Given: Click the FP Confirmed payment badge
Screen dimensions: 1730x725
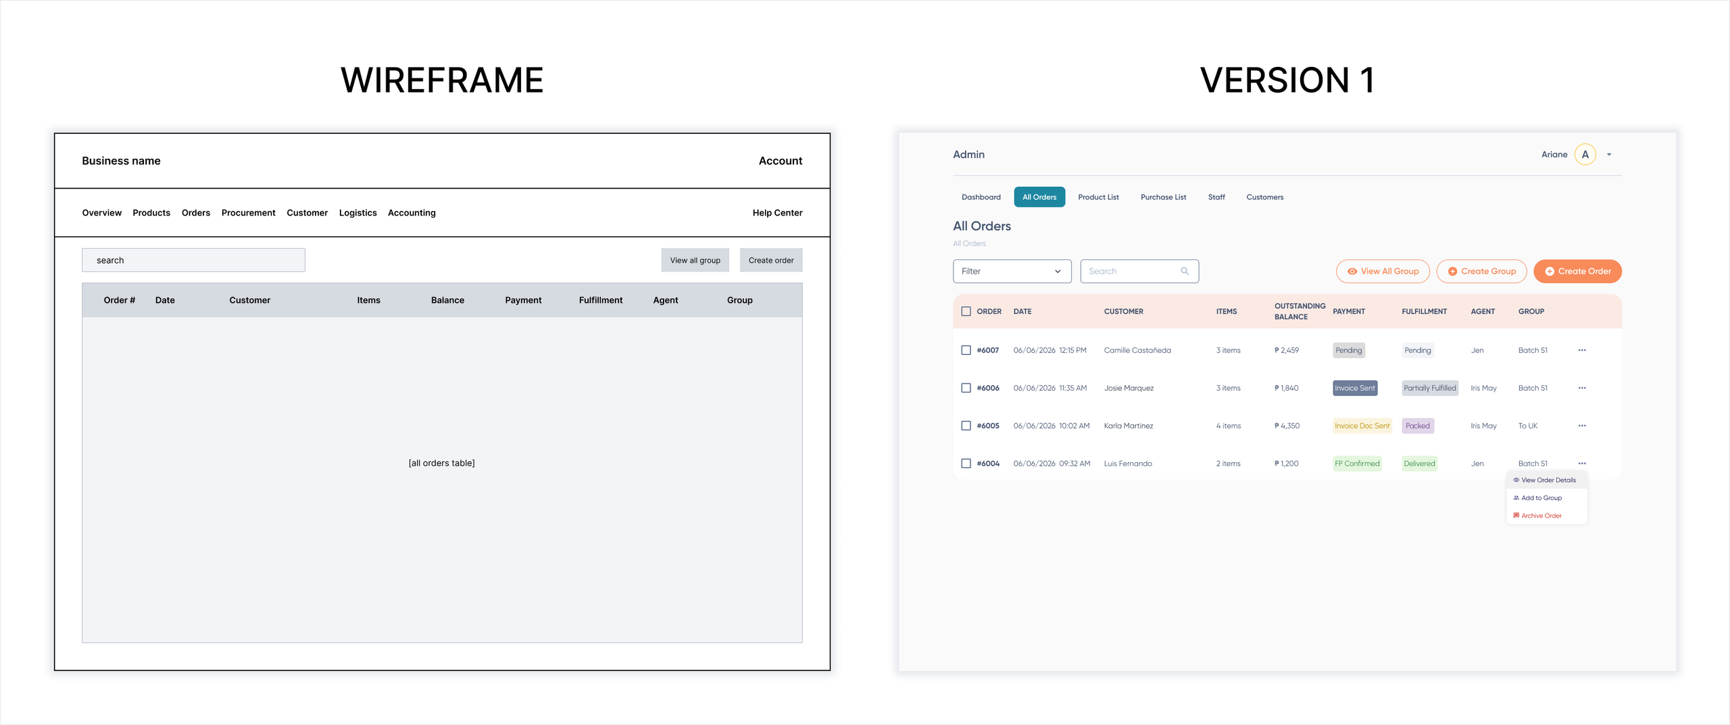Looking at the screenshot, I should [x=1357, y=464].
